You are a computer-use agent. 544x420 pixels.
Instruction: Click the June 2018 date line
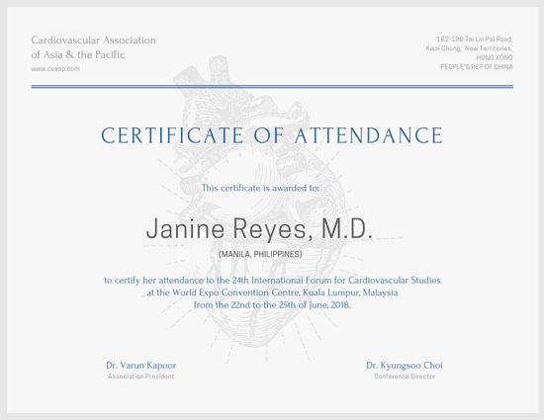272,305
